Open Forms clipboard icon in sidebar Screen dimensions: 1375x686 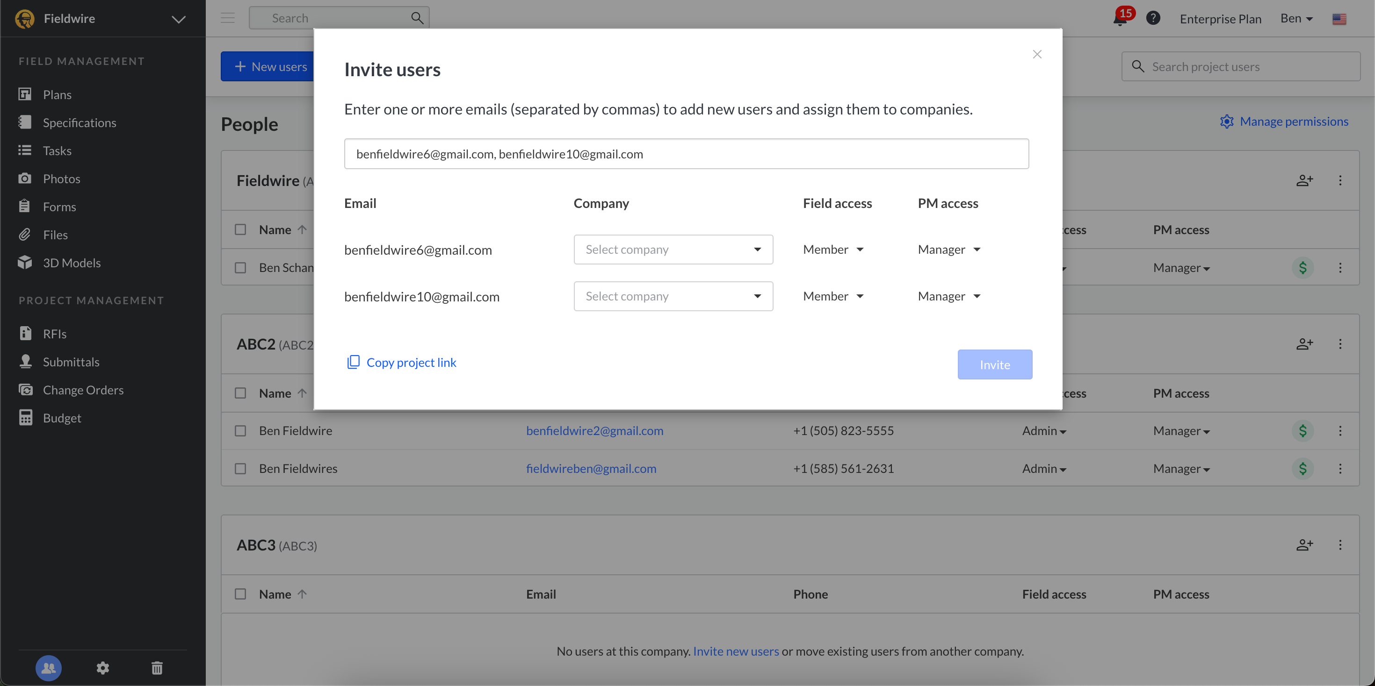tap(24, 207)
